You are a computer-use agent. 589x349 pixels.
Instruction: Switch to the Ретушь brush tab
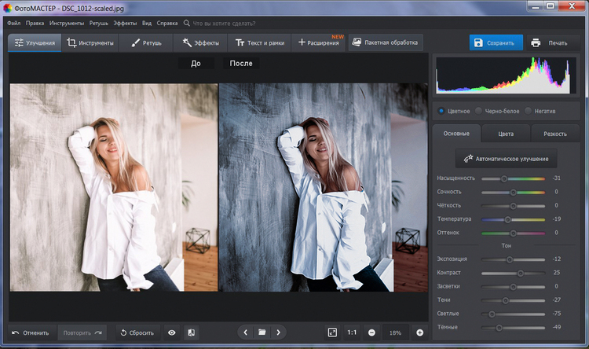(146, 43)
